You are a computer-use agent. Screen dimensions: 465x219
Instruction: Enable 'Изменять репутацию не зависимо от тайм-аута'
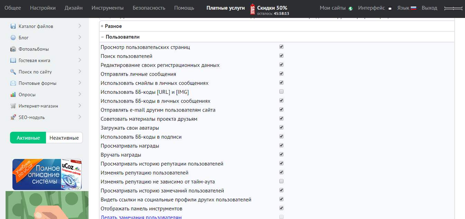(x=281, y=181)
